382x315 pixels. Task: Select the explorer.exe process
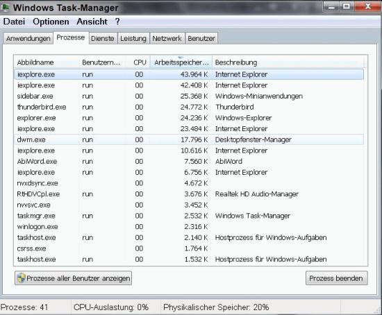click(189, 118)
